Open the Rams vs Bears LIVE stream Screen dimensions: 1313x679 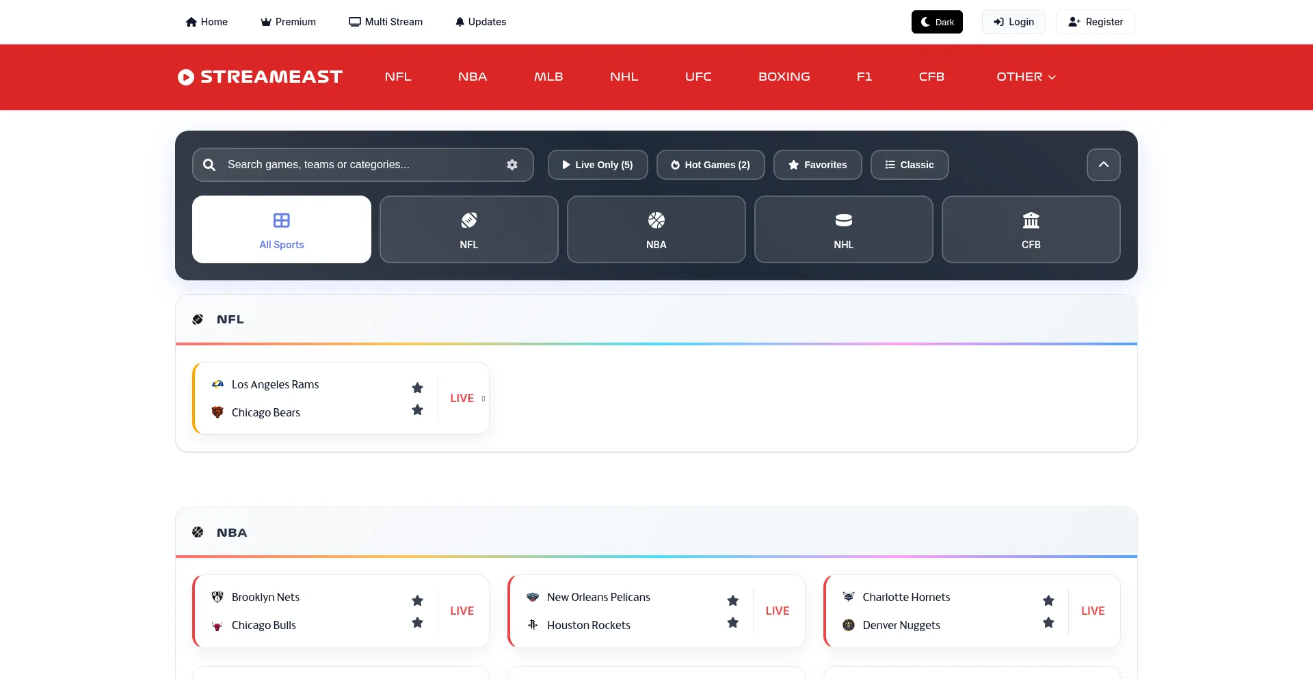pyautogui.click(x=462, y=398)
